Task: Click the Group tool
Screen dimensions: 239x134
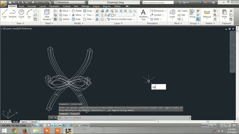Action: tap(192, 14)
